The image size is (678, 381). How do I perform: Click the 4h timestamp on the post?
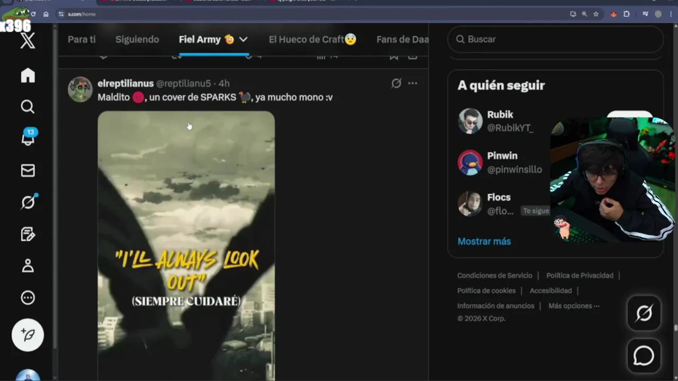click(x=224, y=84)
